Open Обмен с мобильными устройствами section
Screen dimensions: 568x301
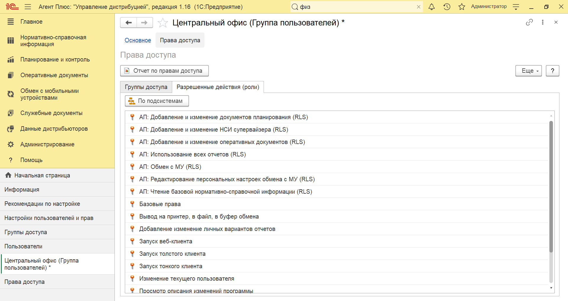[57, 94]
